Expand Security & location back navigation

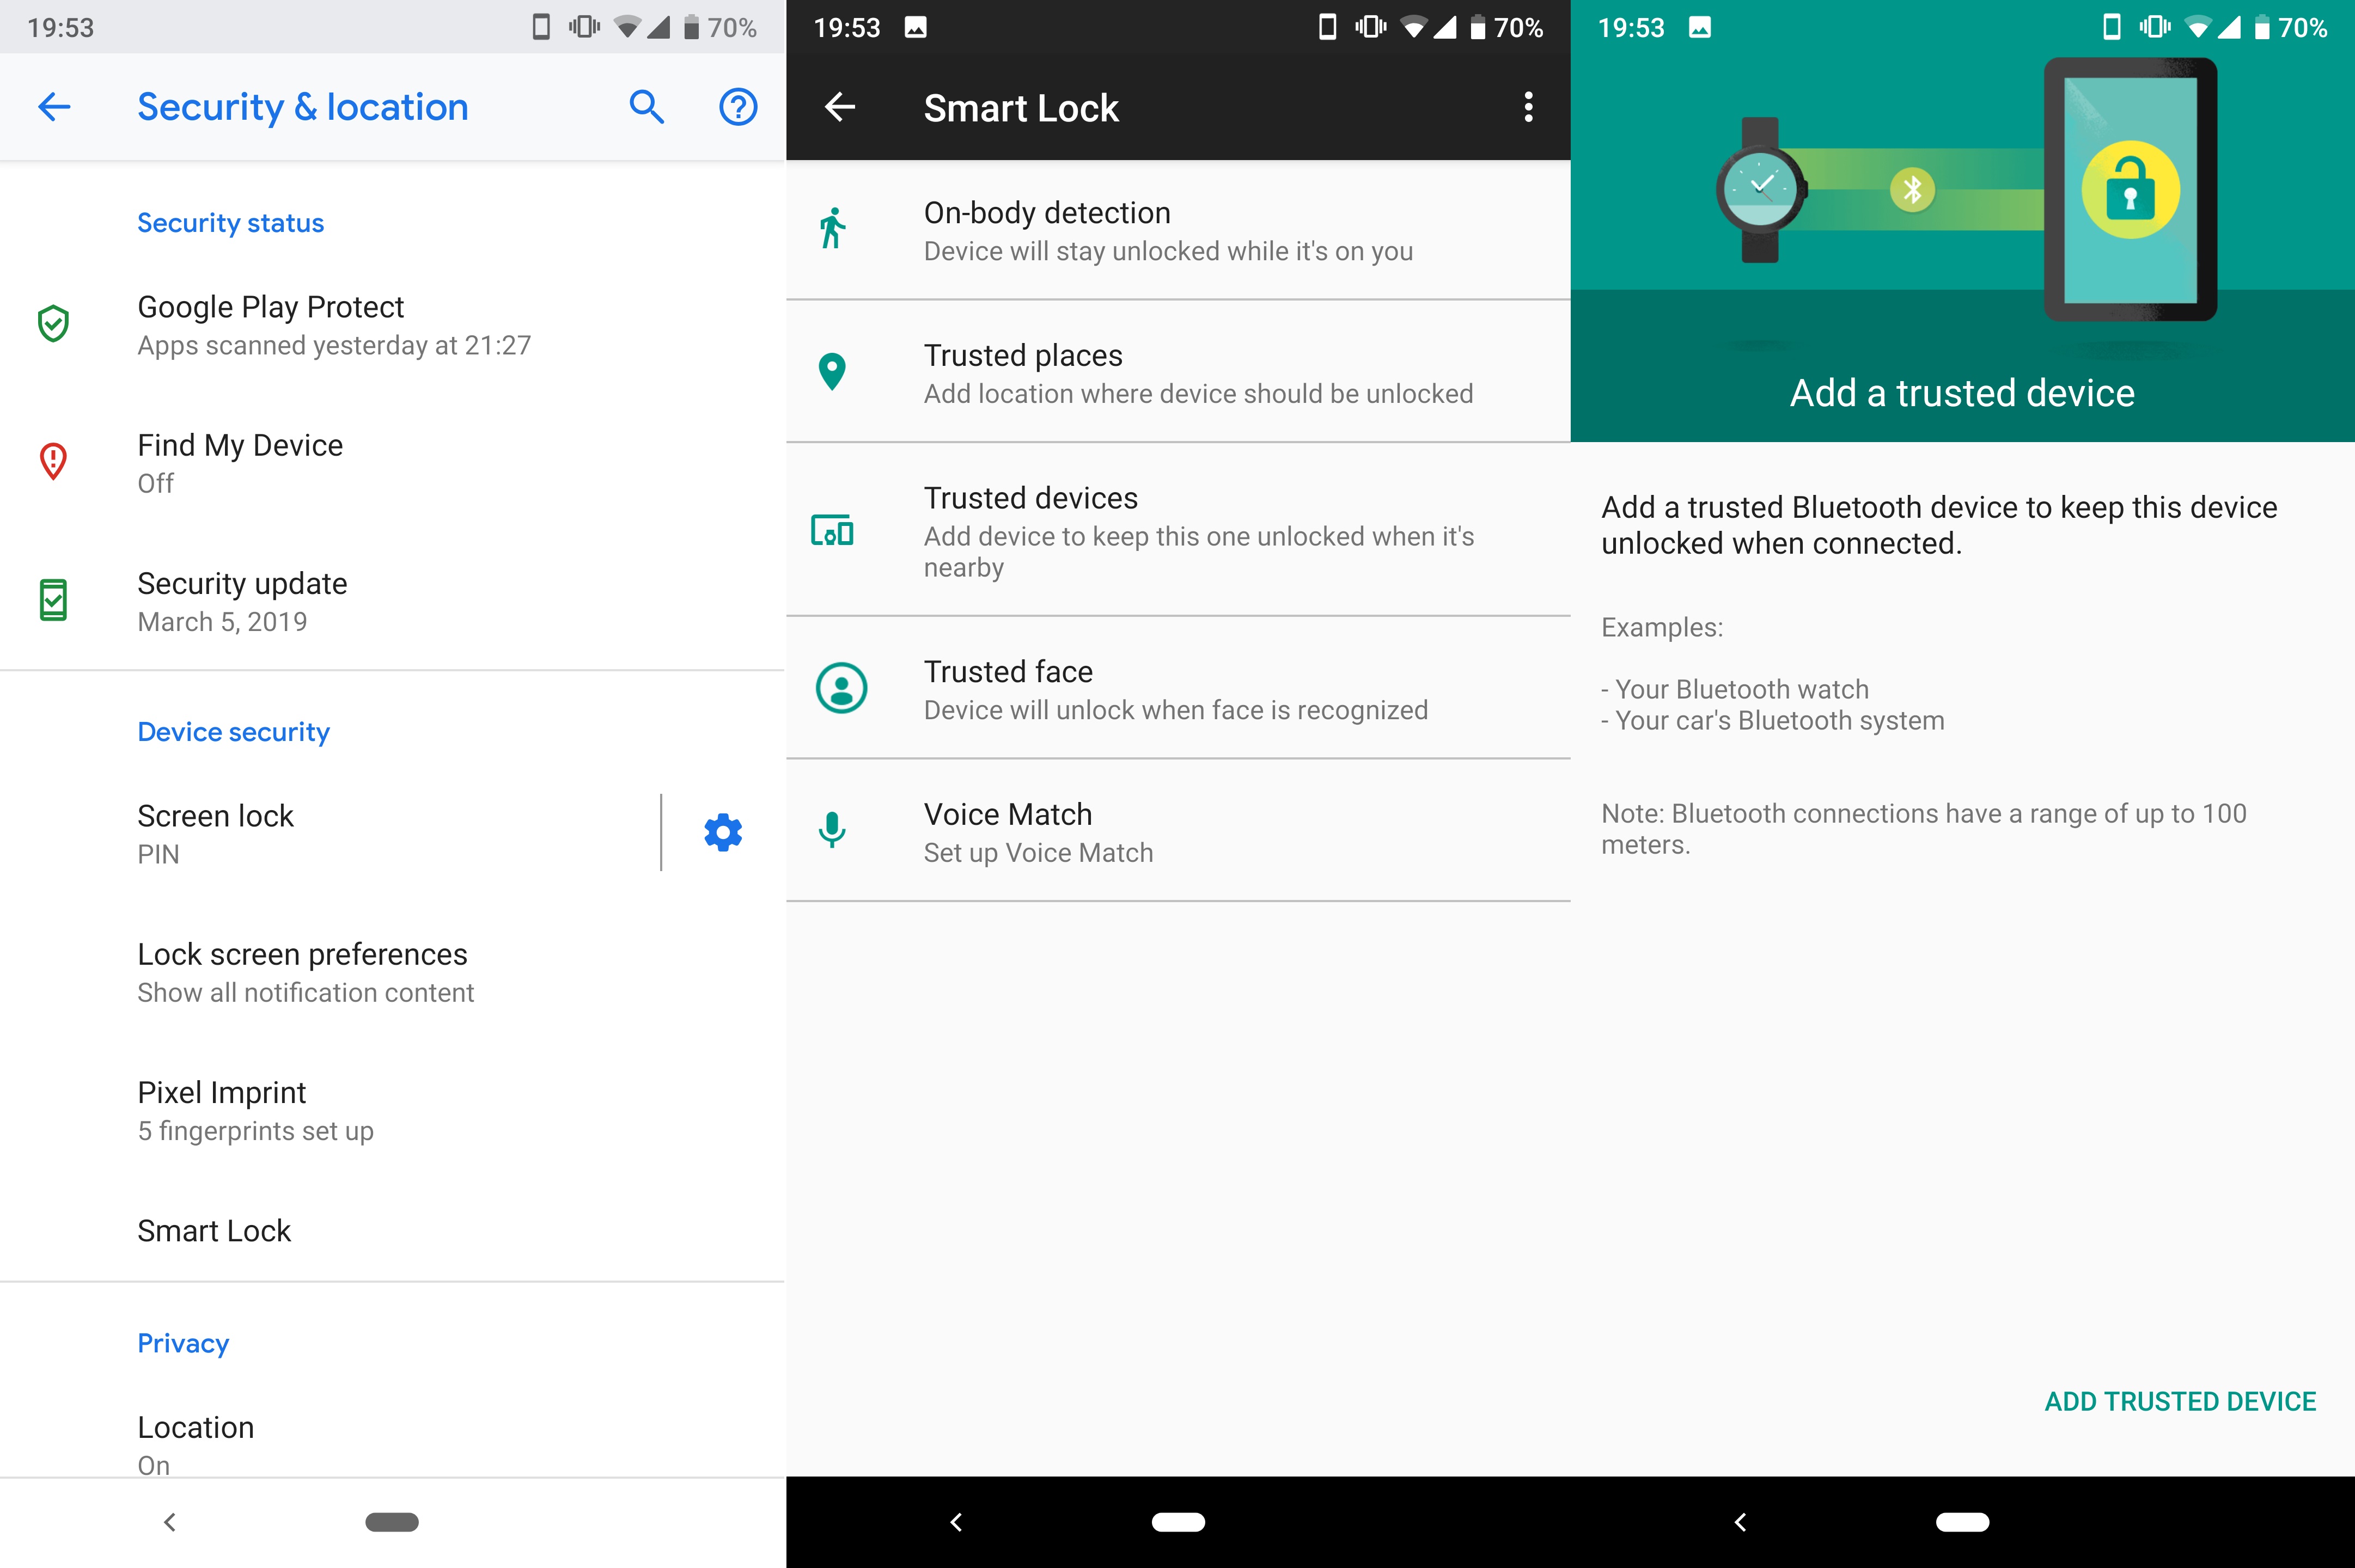coord(52,108)
